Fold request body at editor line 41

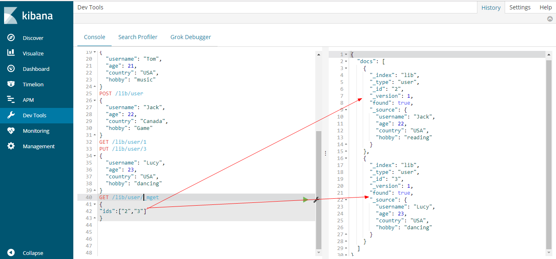point(95,204)
